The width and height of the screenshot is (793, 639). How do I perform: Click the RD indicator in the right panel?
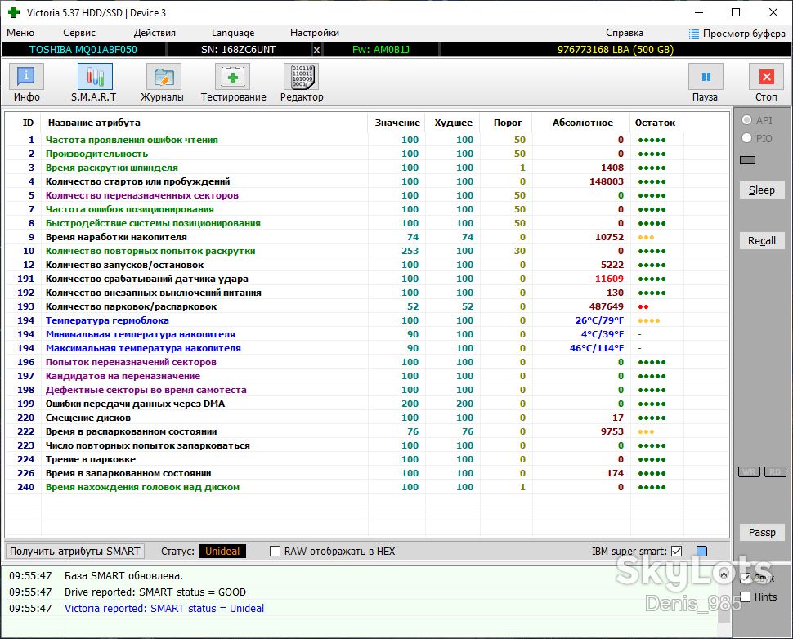775,471
